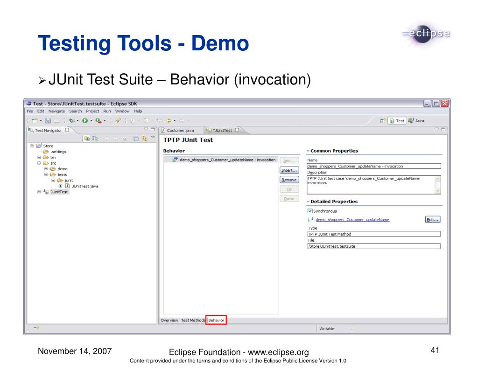478x369 pixels.
Task: Switch to the Test Methods tab
Action: [x=193, y=320]
